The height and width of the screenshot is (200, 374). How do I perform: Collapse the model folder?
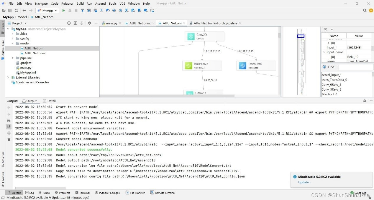[12, 44]
